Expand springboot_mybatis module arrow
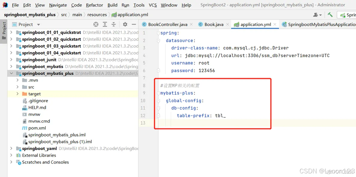Viewport: 356px width, 177px height. coord(11,66)
